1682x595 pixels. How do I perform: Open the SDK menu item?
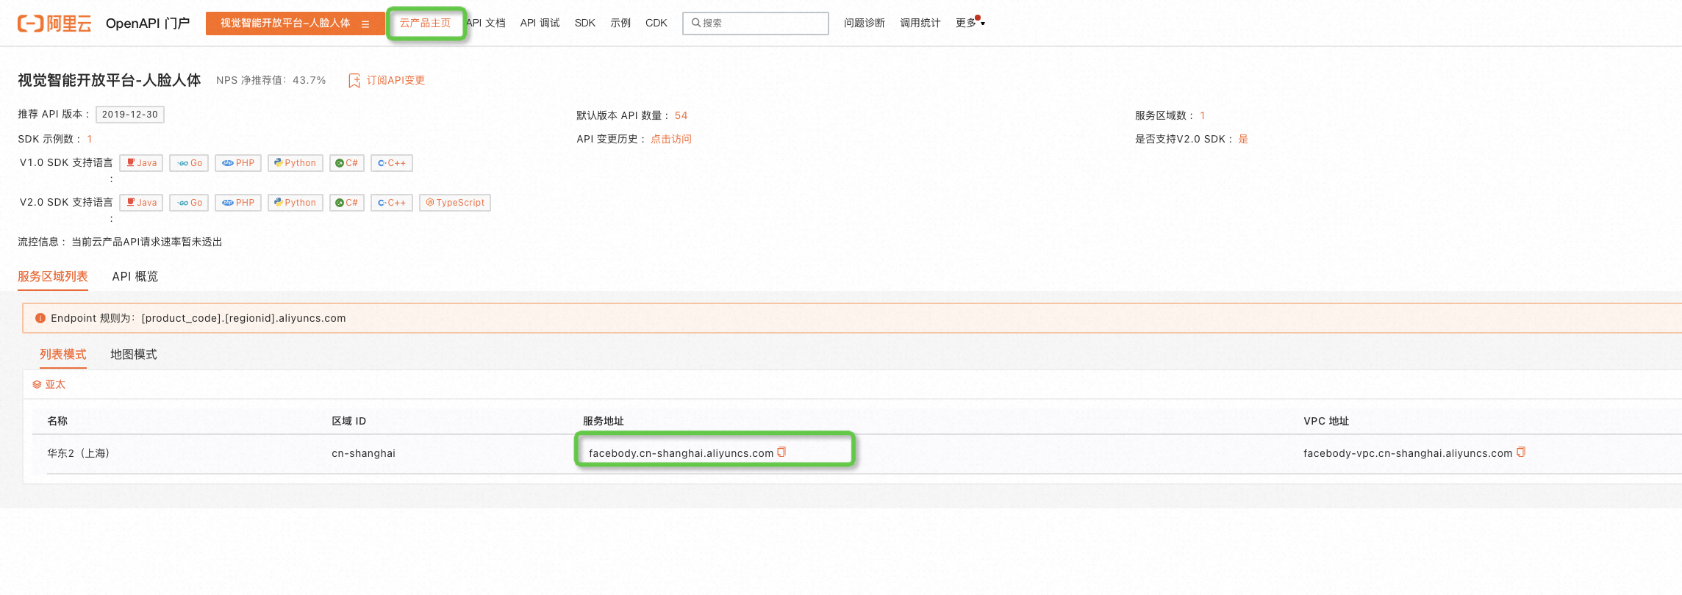click(585, 23)
